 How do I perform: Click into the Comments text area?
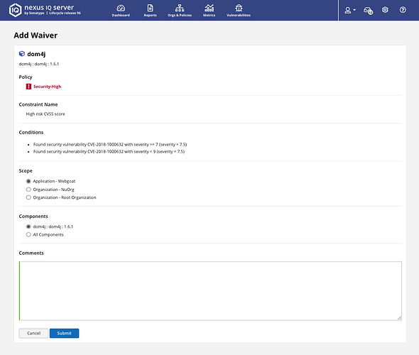[x=210, y=291]
